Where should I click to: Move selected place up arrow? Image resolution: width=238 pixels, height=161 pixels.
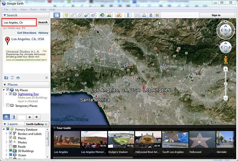(30, 117)
